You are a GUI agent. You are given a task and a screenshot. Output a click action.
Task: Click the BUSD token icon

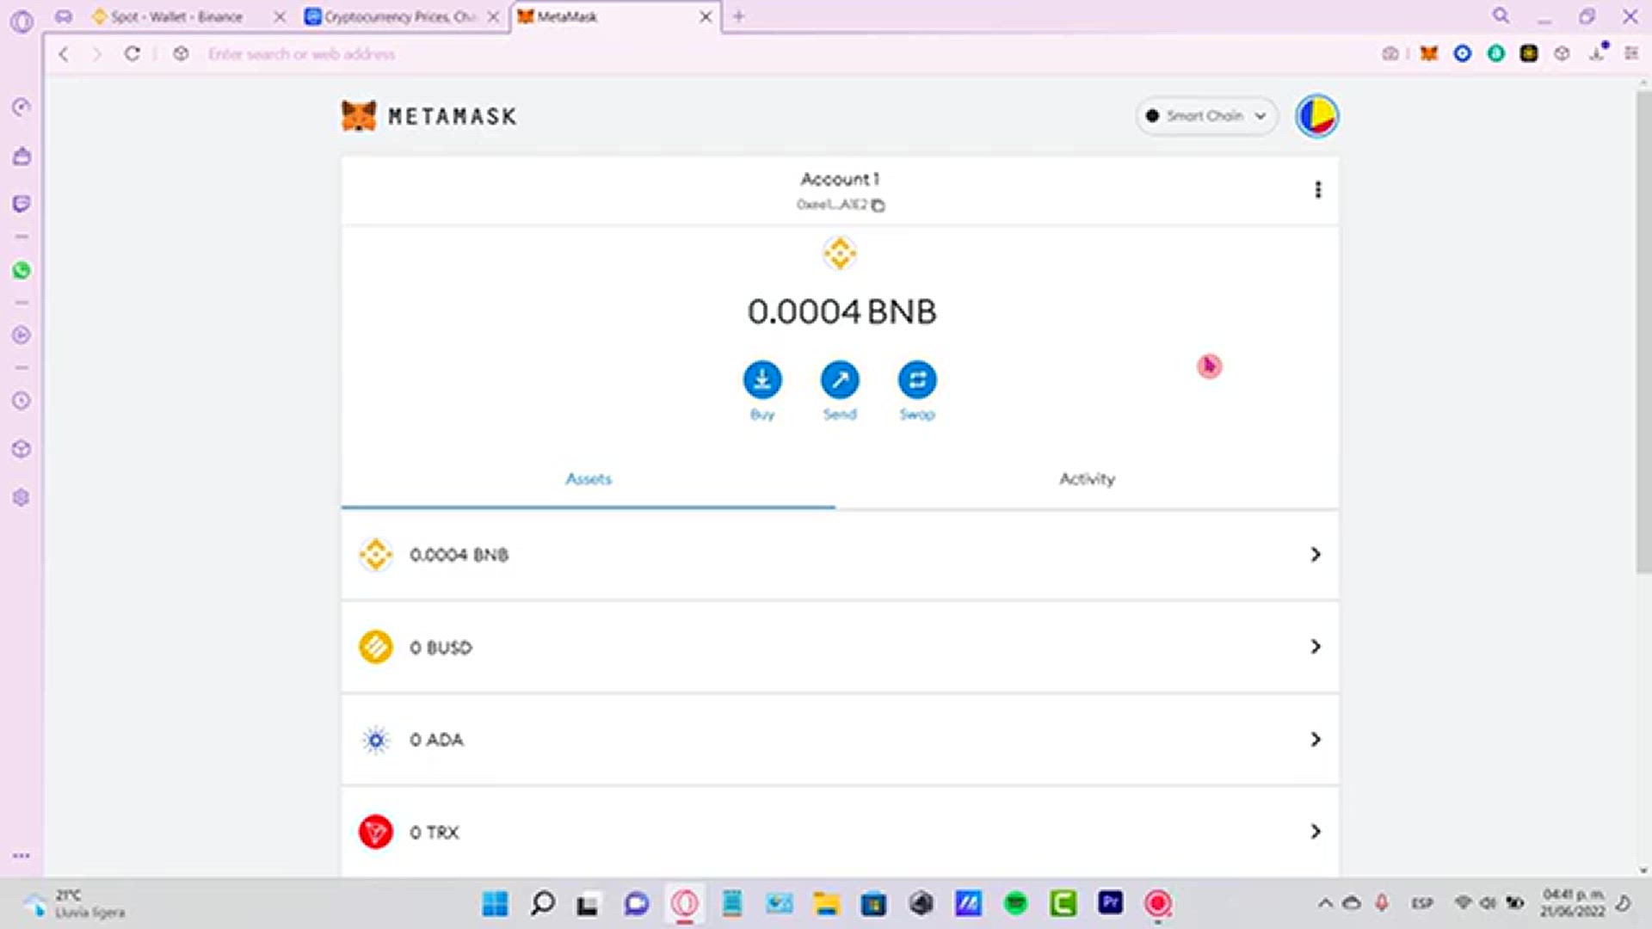pos(376,647)
